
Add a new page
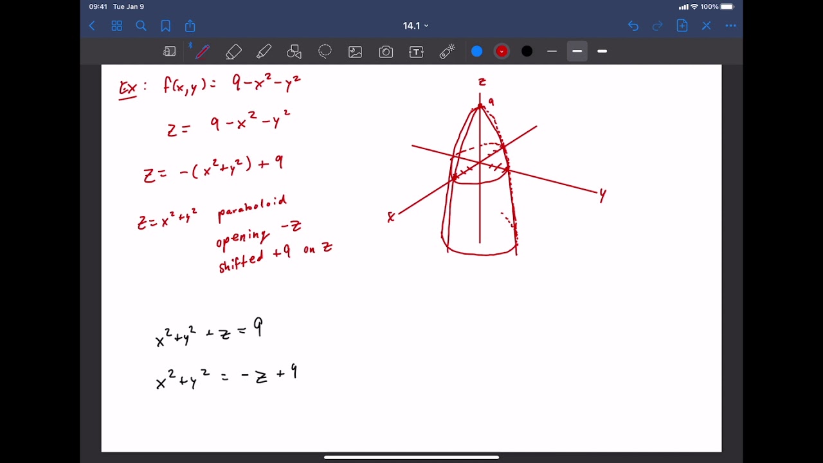click(682, 26)
